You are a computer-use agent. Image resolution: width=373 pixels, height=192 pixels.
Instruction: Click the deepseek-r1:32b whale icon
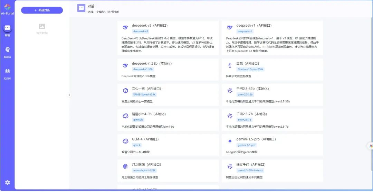[x=125, y=66]
